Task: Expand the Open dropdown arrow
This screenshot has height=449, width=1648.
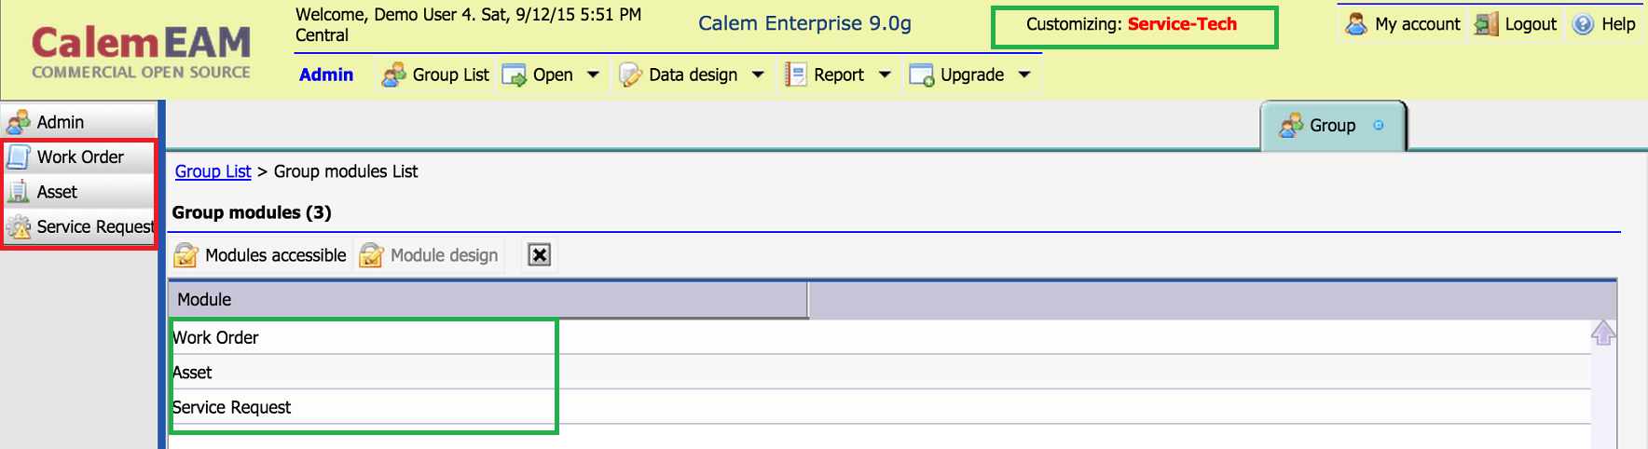Action: coord(593,75)
